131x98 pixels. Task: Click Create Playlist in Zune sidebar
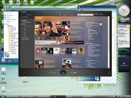tap(27, 22)
